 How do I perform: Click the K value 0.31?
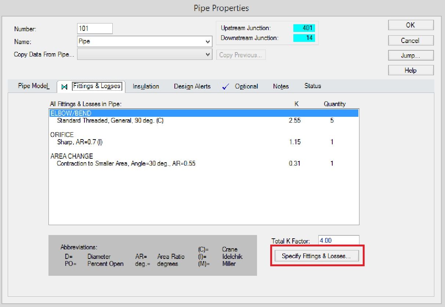point(295,163)
